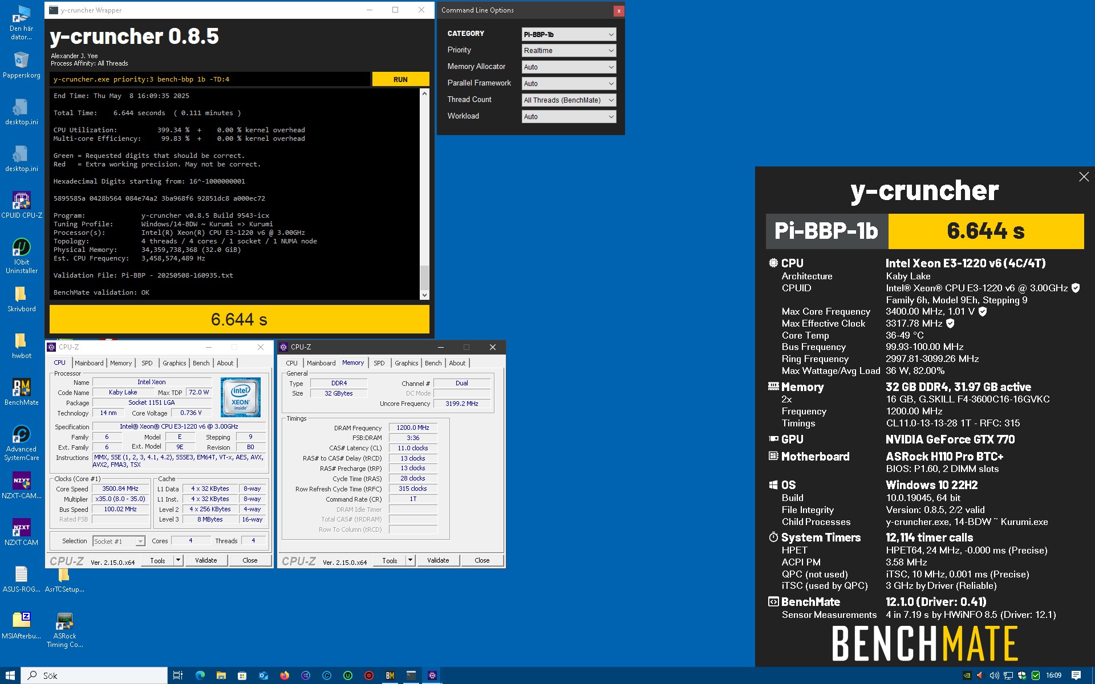Switch to CPU tab in right CPU-Z window
The width and height of the screenshot is (1095, 684).
click(292, 363)
